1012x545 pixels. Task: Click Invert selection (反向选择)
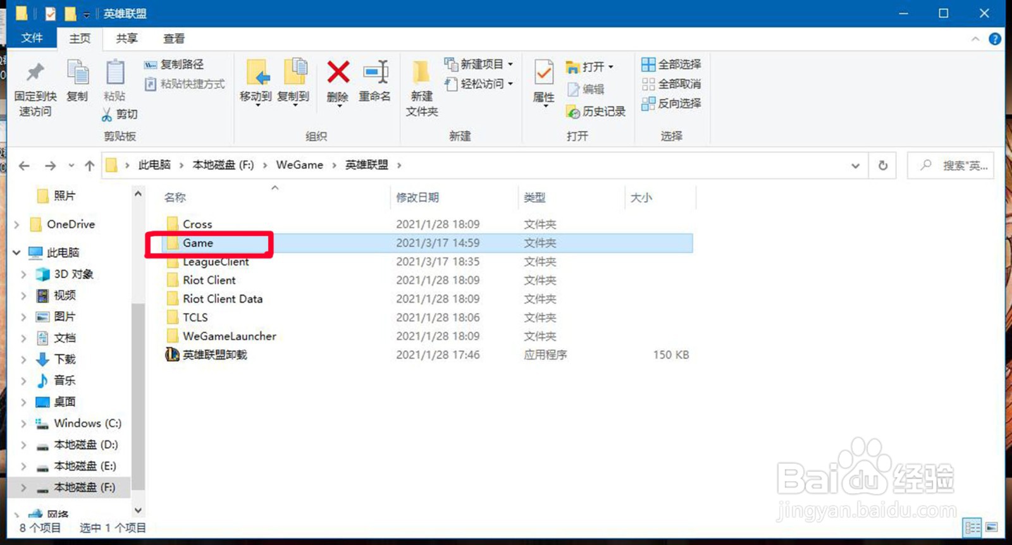coord(671,103)
